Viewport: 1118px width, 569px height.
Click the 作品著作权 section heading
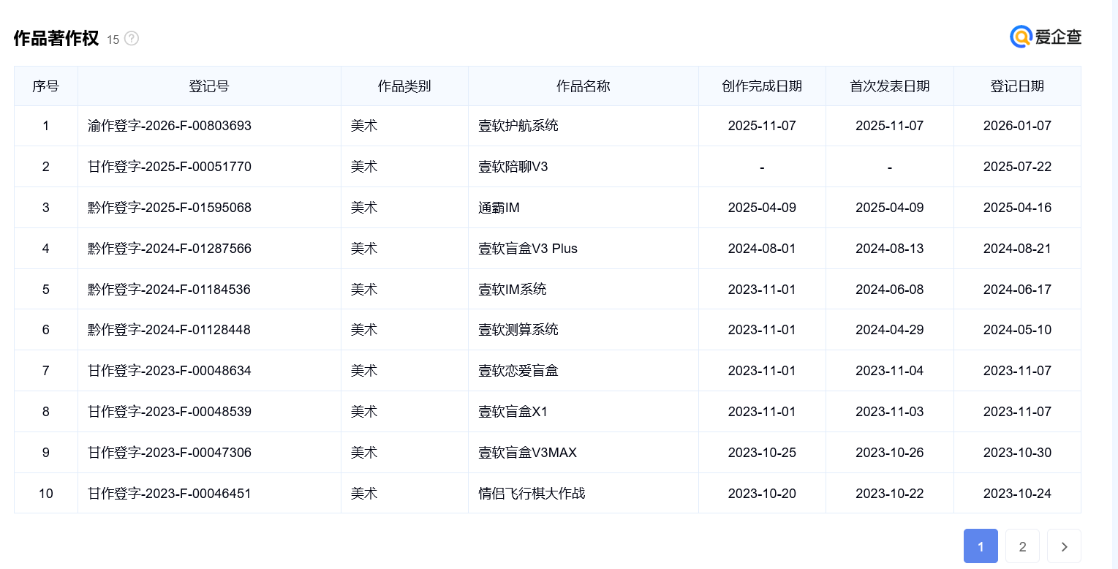click(56, 38)
